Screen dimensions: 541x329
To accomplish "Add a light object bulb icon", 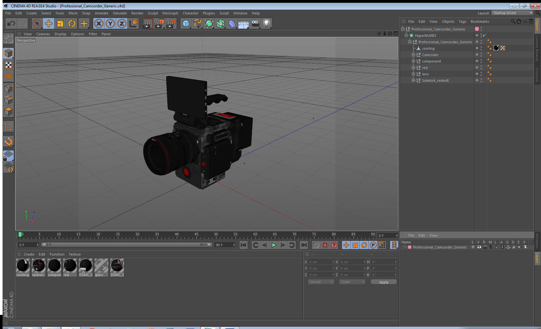I will point(267,23).
